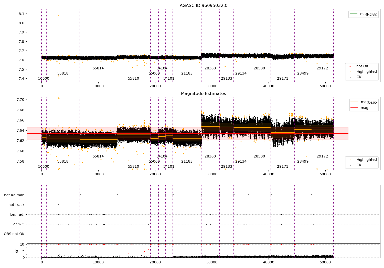
Task: Click the outlier point near 8.1 magnitude
Action: (59, 15)
